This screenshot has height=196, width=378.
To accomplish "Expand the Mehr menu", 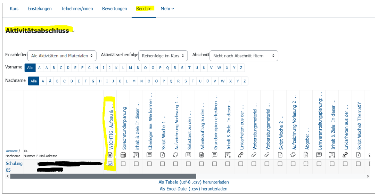I will (167, 9).
